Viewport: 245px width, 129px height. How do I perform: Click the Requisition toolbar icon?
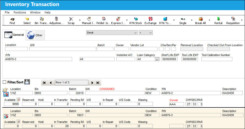point(233,19)
